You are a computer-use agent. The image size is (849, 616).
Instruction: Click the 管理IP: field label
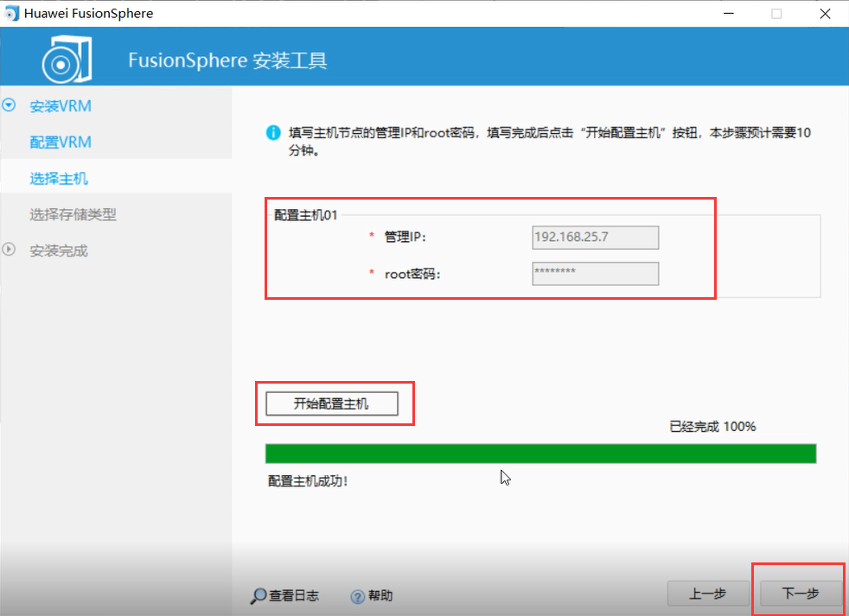click(x=405, y=237)
